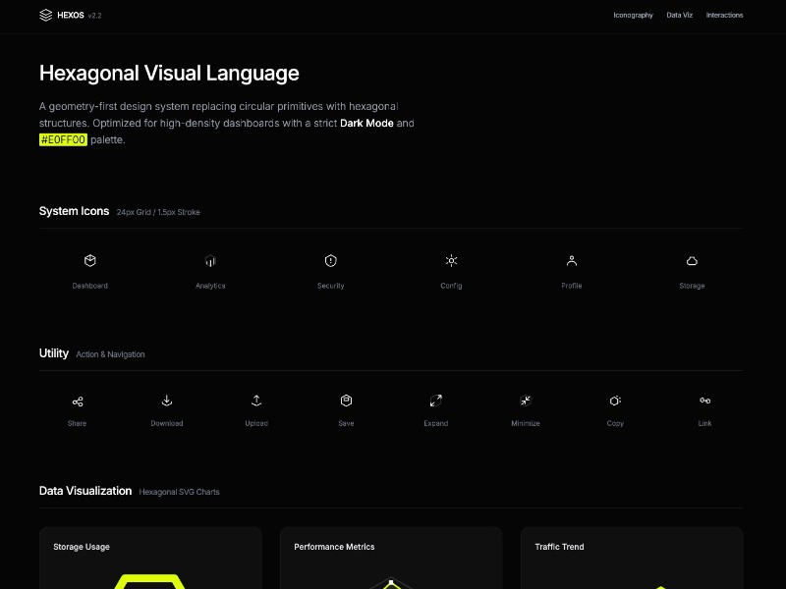The height and width of the screenshot is (589, 786).
Task: Click the Upload arrow icon
Action: click(256, 399)
